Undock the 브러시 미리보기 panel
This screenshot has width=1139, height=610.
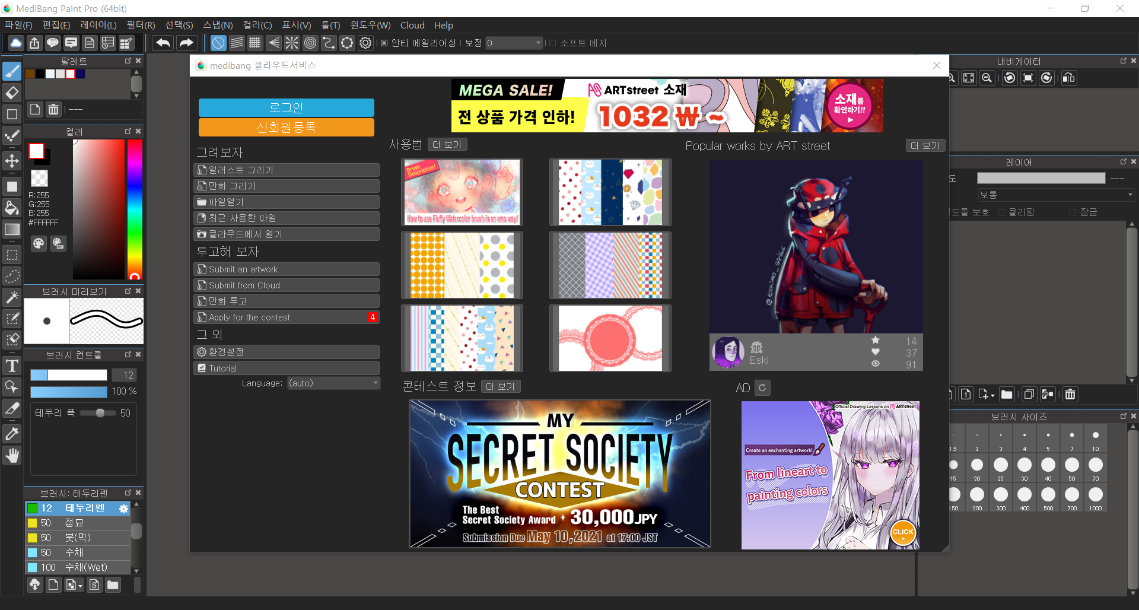(x=128, y=291)
